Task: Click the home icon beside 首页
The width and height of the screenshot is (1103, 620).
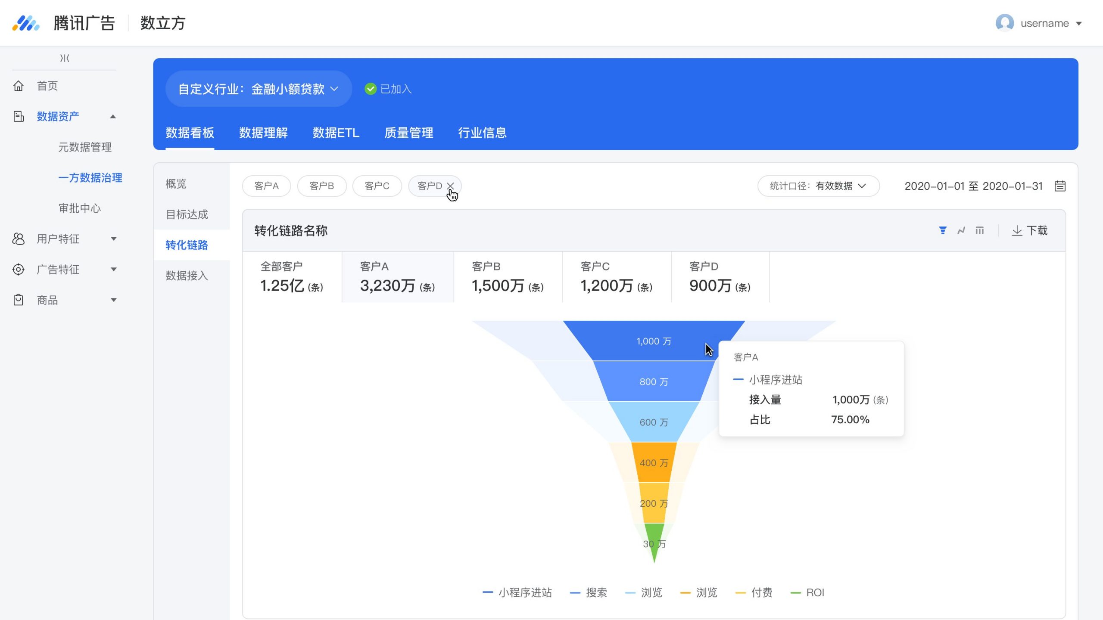Action: coord(19,86)
